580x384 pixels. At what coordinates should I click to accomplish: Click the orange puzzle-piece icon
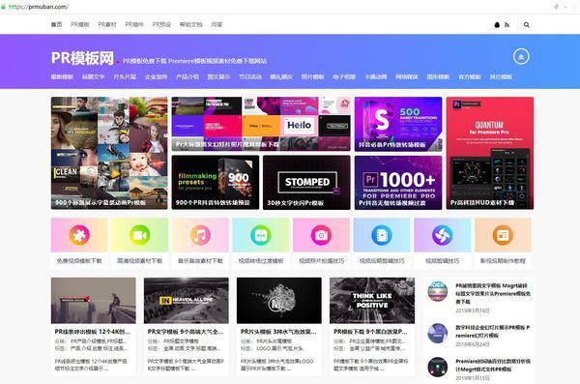tap(79, 235)
